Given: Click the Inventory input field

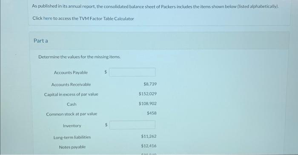Looking at the screenshot, I should (132, 125).
